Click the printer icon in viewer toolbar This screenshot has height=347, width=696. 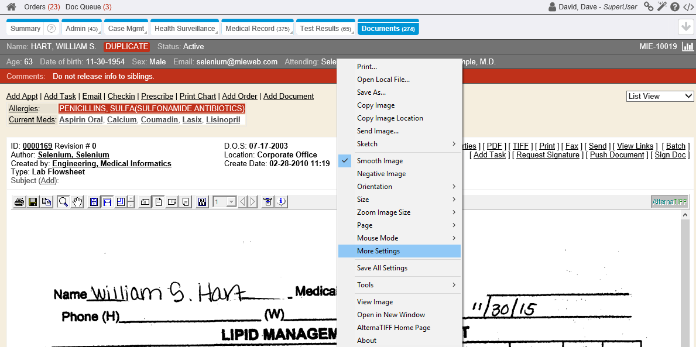coord(19,202)
